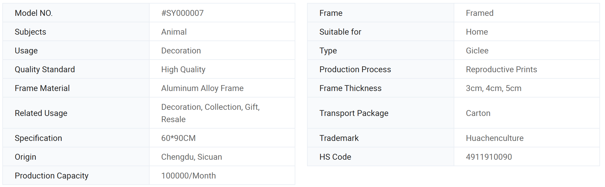Select the Usage Decoration value
The image size is (605, 187).
click(181, 50)
